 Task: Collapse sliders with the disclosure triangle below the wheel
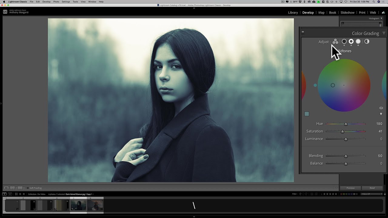pyautogui.click(x=381, y=114)
